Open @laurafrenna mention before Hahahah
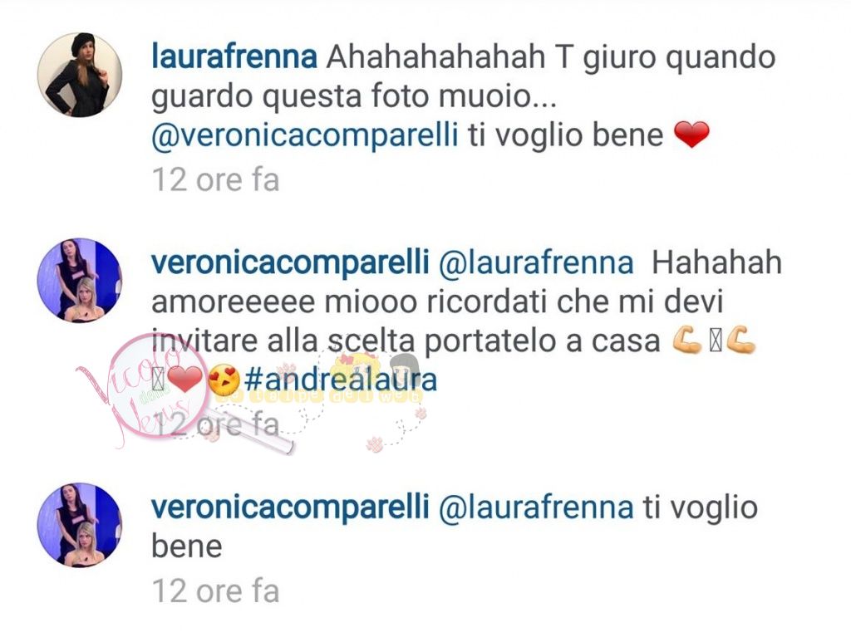The height and width of the screenshot is (642, 851). 536,263
